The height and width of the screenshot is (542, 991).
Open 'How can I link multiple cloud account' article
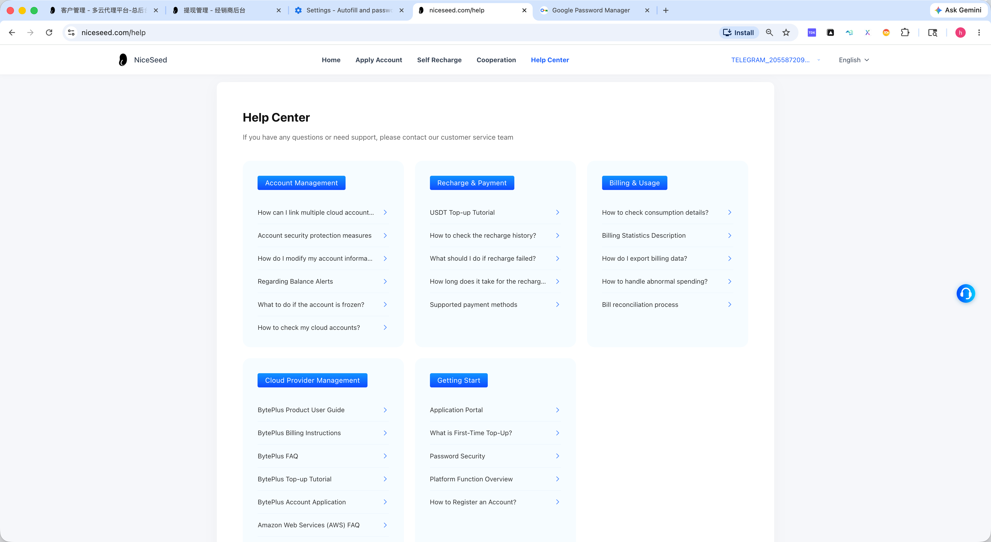(x=323, y=213)
